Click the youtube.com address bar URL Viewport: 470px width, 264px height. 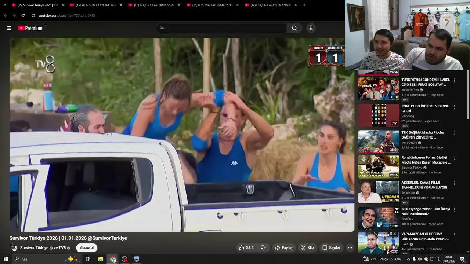pos(66,15)
